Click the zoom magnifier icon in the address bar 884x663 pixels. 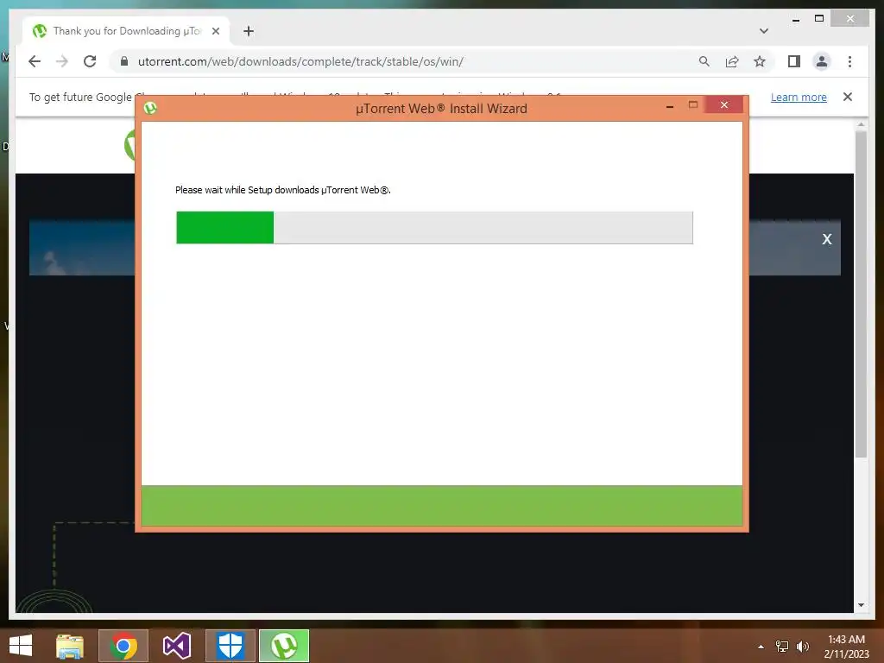(x=704, y=61)
